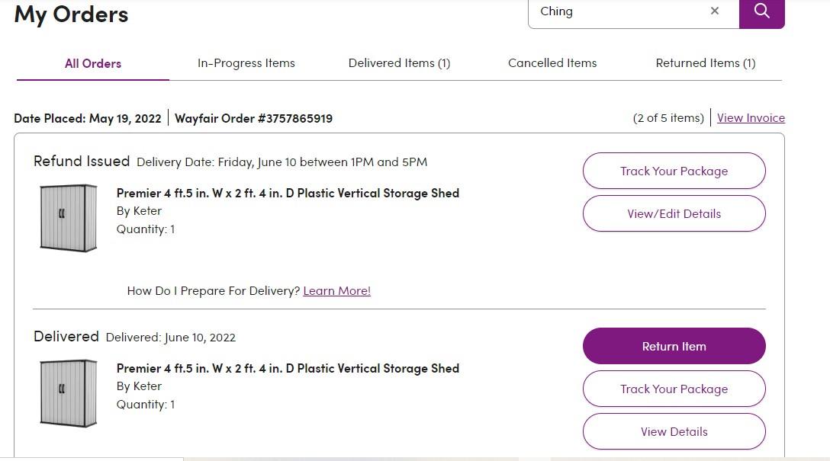Open the View Invoice link
The height and width of the screenshot is (461, 830).
tap(751, 118)
